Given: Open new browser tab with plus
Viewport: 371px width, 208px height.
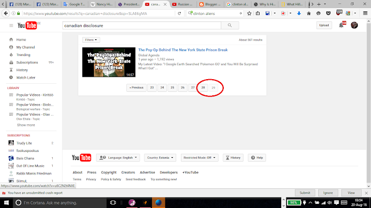Looking at the screenshot, I should pyautogui.click(x=319, y=4).
